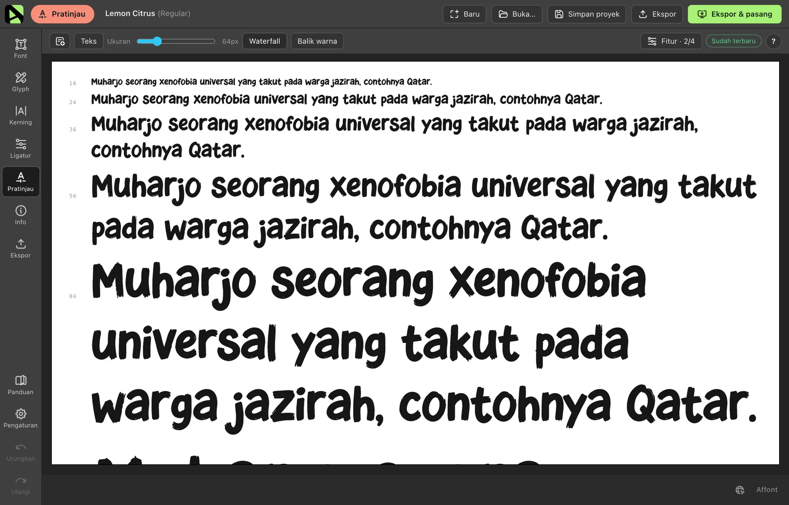789x505 pixels.
Task: Click the text preset icon button
Action: pyautogui.click(x=60, y=41)
